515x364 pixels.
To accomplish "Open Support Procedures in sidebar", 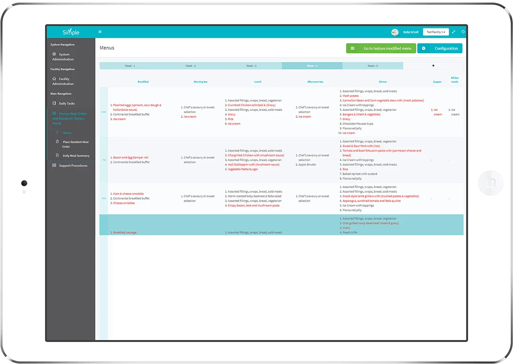I will pos(73,166).
